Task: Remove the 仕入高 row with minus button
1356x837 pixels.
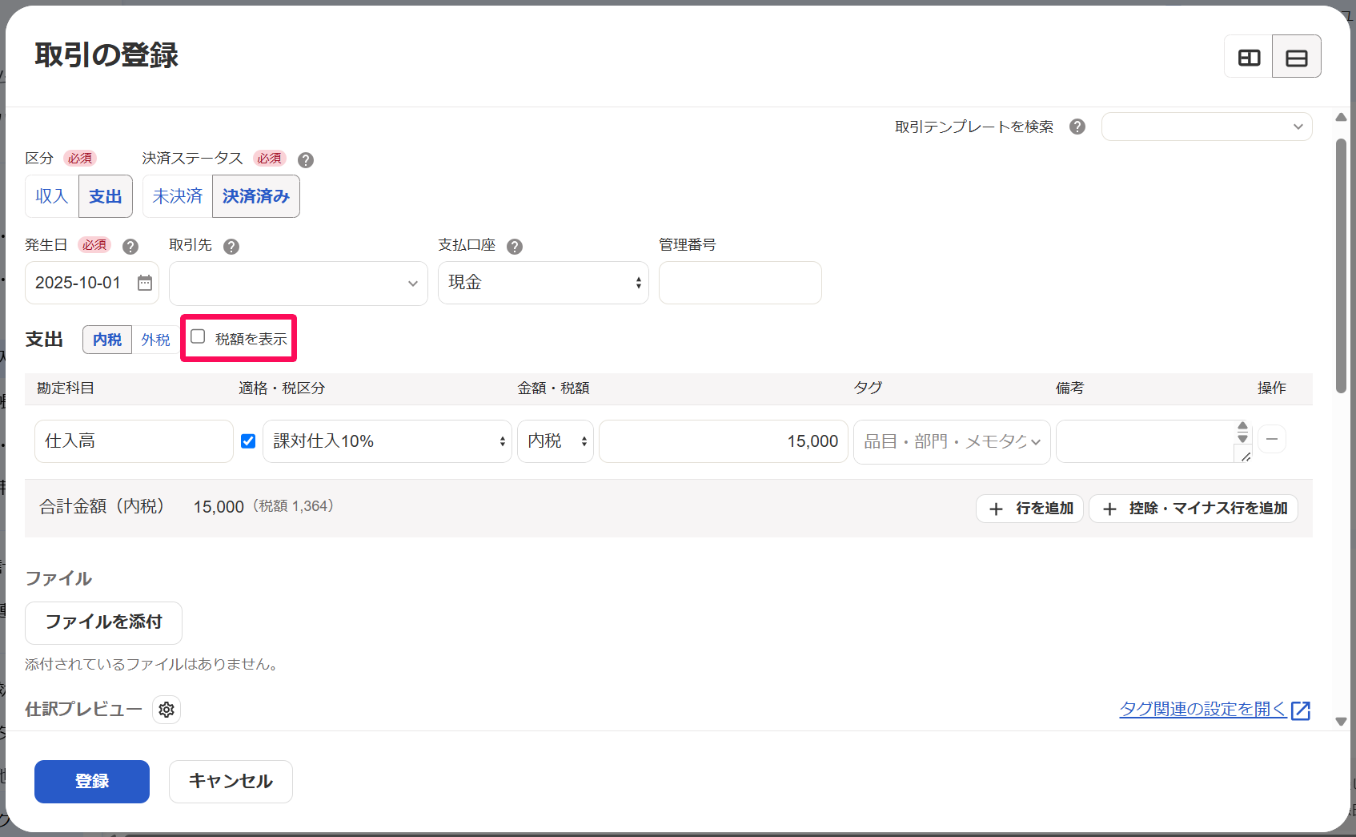Action: pyautogui.click(x=1272, y=440)
